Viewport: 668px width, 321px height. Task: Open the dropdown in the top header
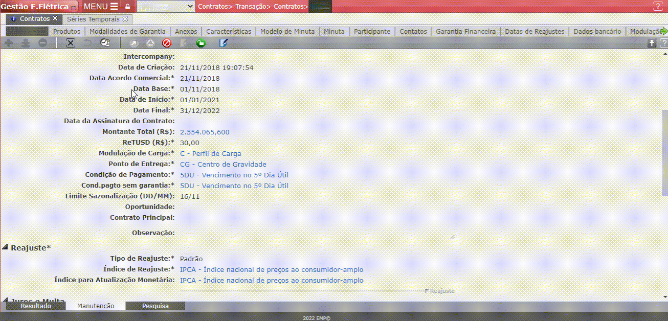(166, 7)
